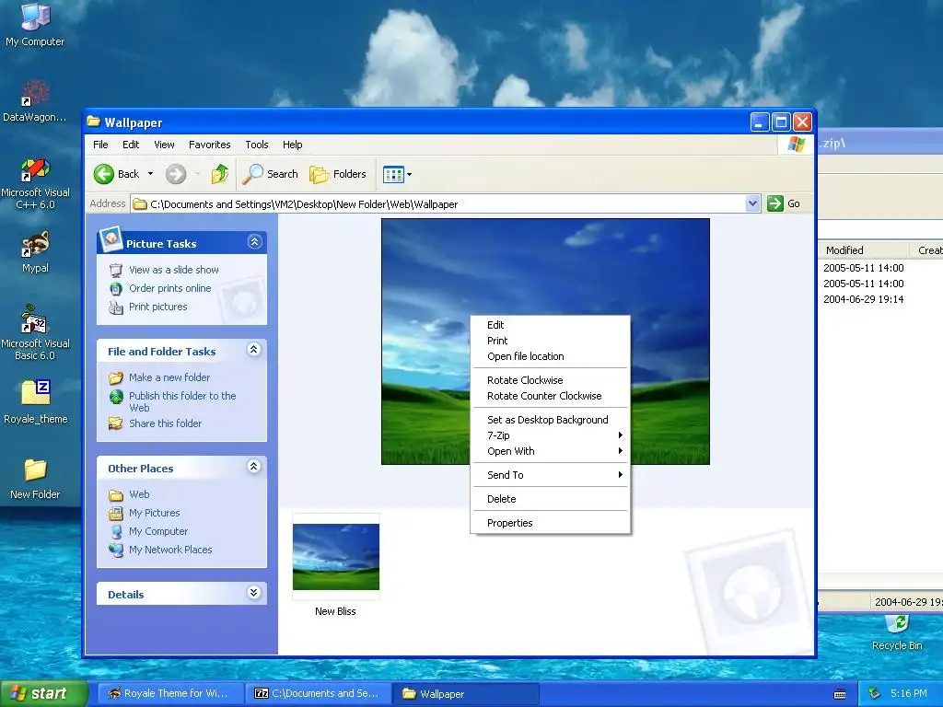
Task: Click the Search magnifier icon
Action: (x=252, y=174)
